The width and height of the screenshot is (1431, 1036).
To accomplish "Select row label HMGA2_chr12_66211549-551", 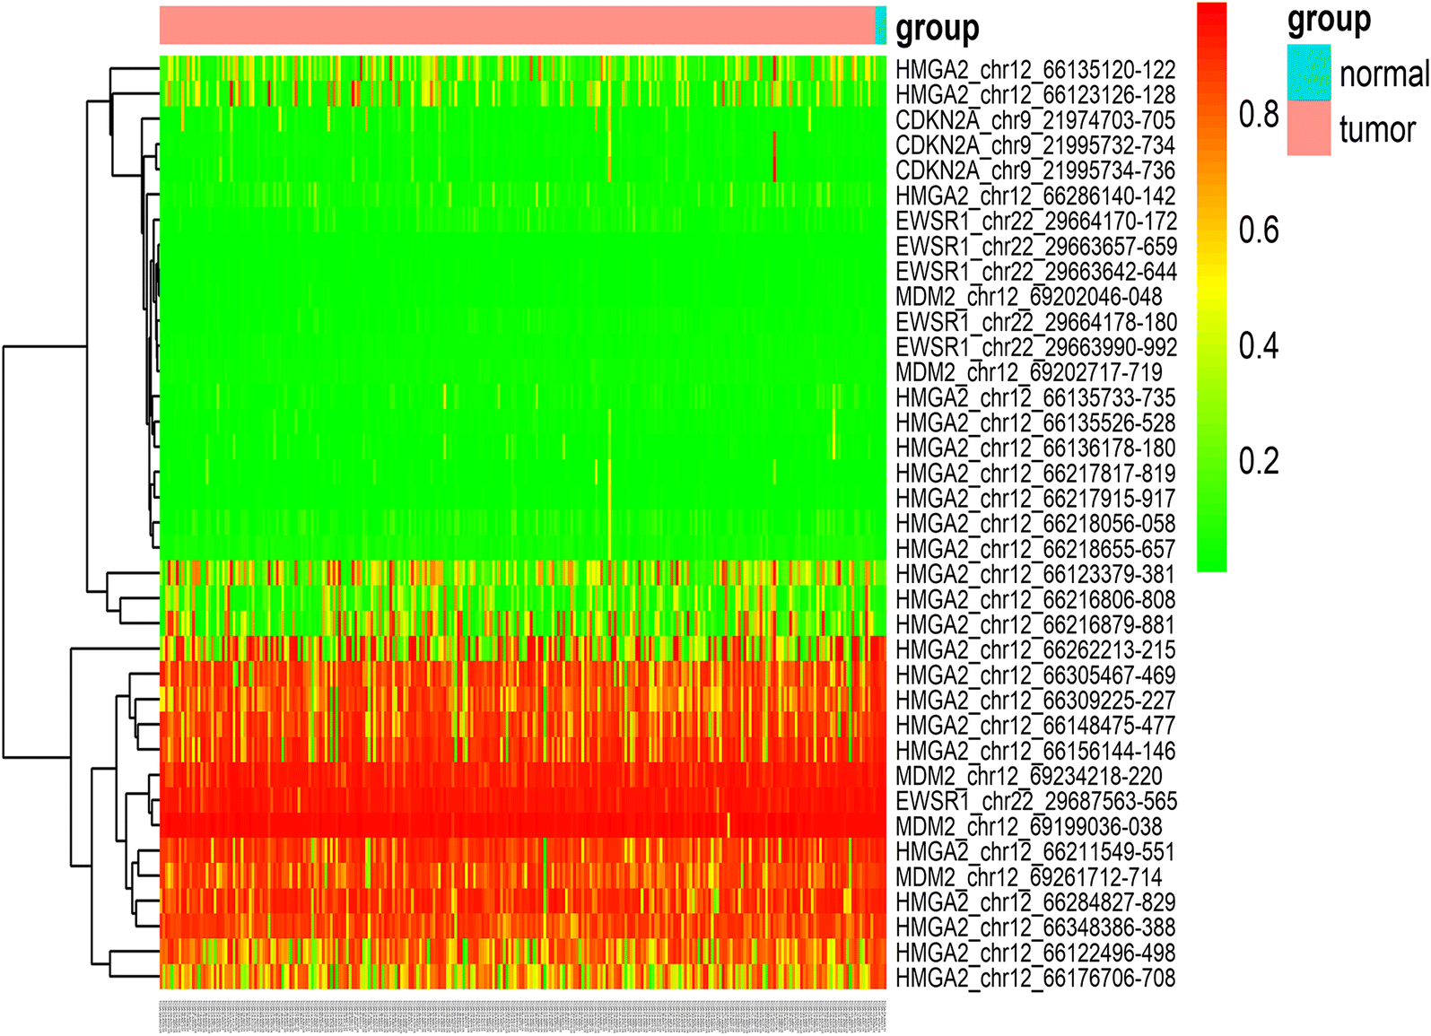I will click(1035, 851).
